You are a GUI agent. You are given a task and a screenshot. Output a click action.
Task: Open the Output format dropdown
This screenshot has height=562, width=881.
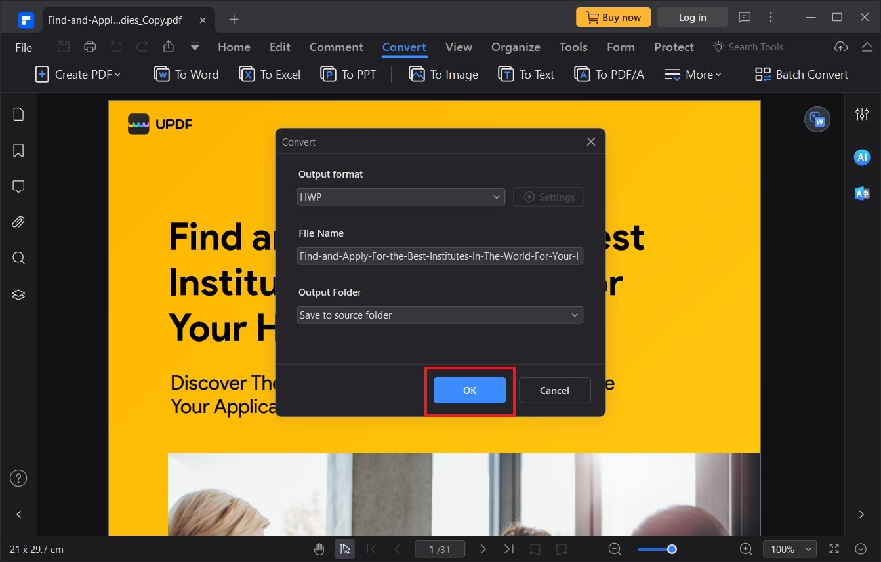click(x=400, y=197)
